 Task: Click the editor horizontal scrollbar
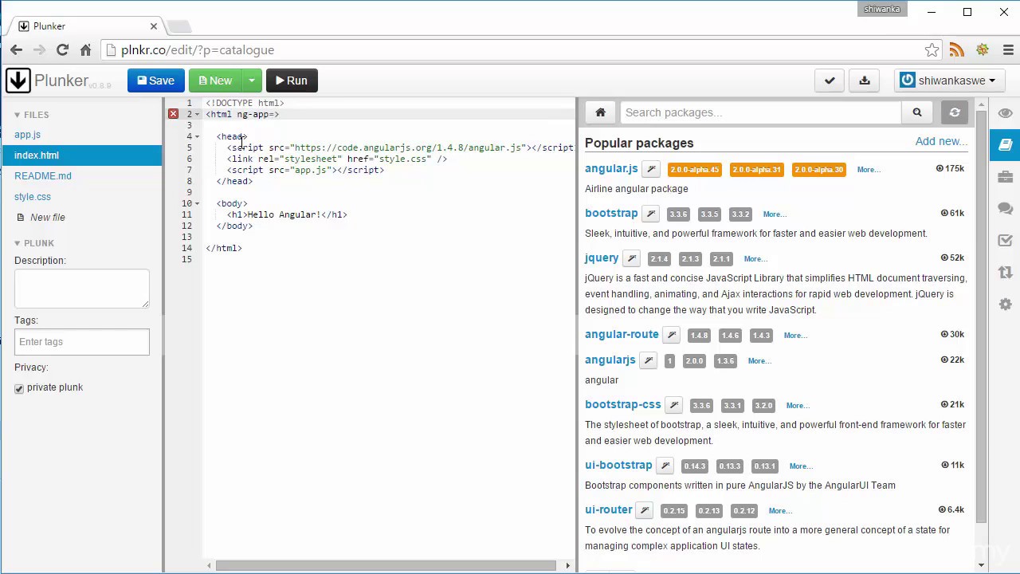[386, 566]
